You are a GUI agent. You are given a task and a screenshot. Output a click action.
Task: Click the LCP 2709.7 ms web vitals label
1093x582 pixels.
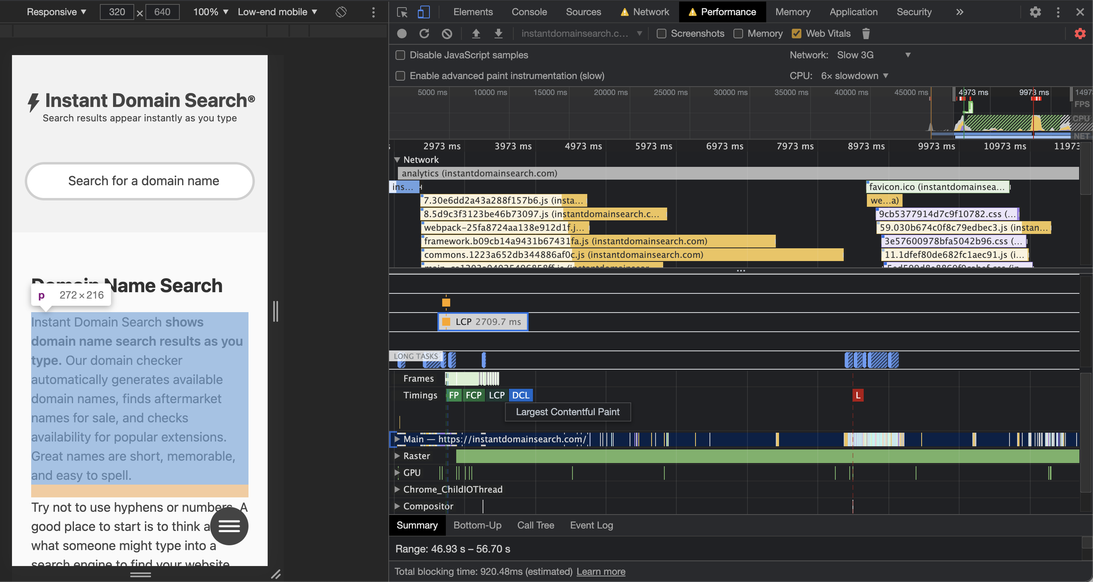pos(483,322)
